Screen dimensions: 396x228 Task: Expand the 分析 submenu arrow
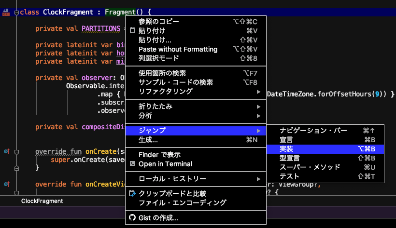click(x=258, y=116)
